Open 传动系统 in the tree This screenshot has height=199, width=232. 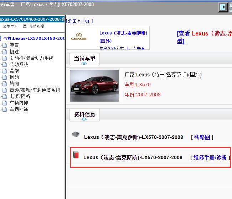[x=19, y=64]
